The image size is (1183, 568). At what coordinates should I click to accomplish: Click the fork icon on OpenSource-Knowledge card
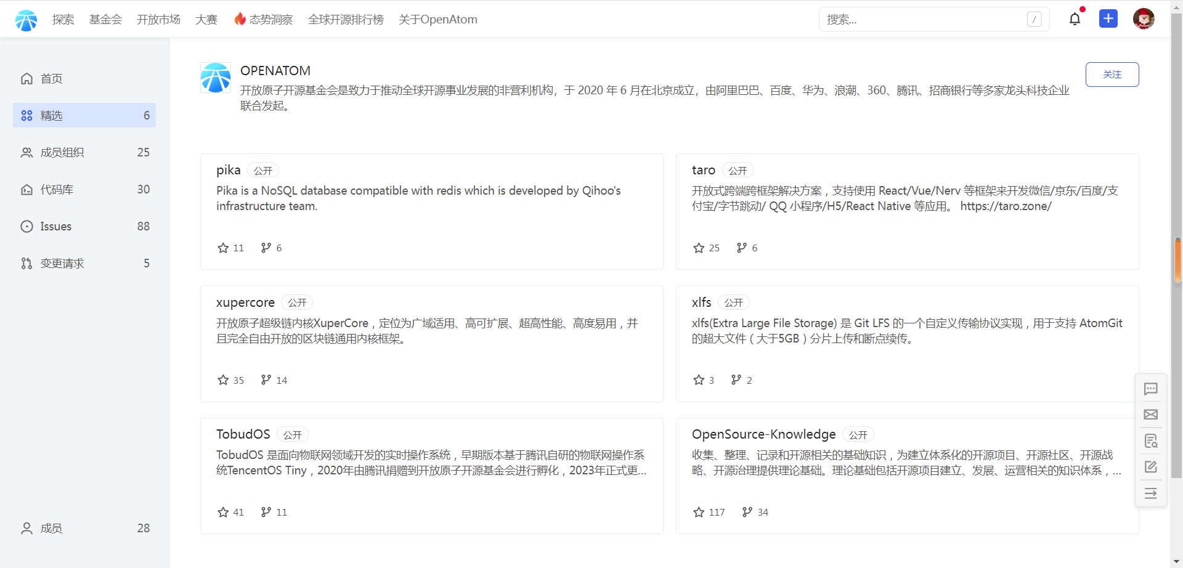coord(747,512)
